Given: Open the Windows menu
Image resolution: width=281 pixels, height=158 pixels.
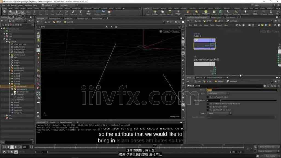Looking at the screenshot, I should [x=28, y=5].
